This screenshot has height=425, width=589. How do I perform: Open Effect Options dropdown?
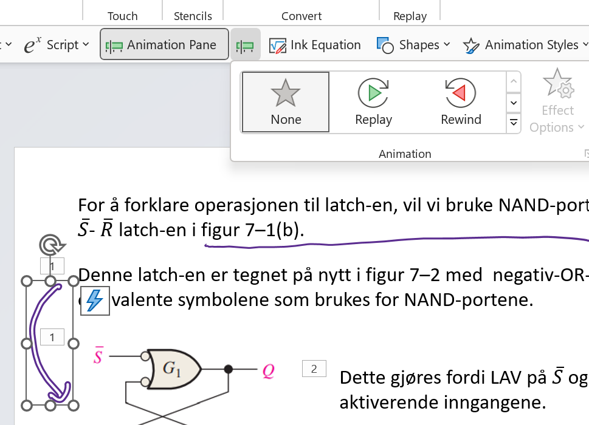[557, 102]
